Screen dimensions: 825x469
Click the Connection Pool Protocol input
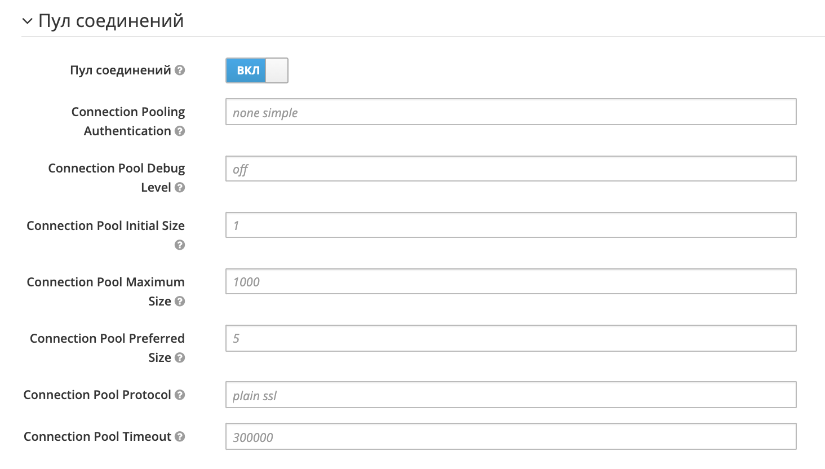(511, 395)
